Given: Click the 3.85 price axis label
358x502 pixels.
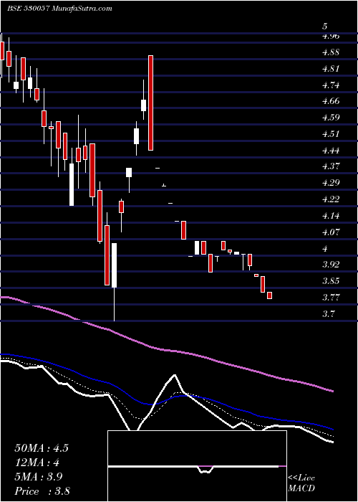Looking at the screenshot, I should [331, 281].
